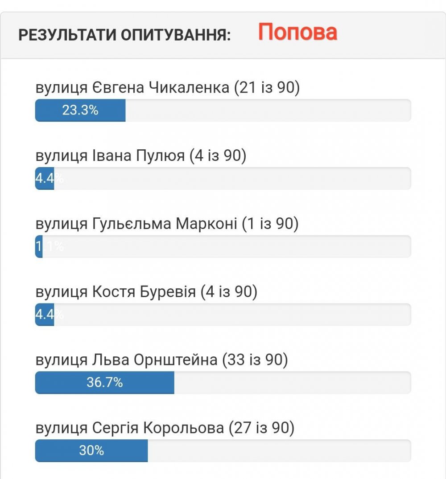Click the blue 30% filled bar segment
This screenshot has height=479, width=446.
pyautogui.click(x=91, y=451)
